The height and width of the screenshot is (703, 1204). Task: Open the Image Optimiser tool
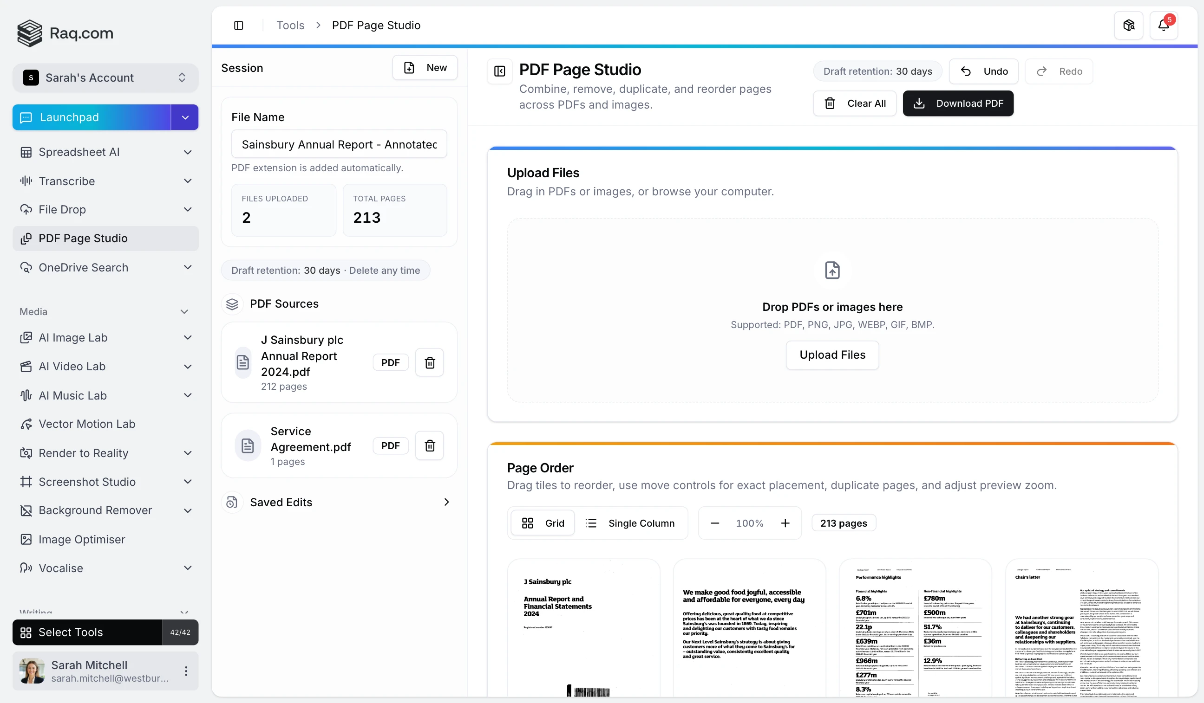82,539
